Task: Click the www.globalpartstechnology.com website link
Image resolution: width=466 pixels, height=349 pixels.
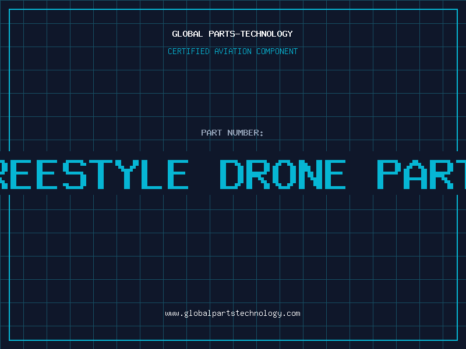Action: pos(232,314)
